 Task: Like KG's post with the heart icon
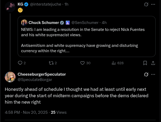coord(83,63)
